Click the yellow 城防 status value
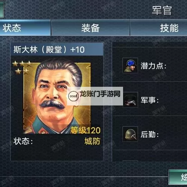Image resolution: width=187 pixels, height=187 pixels. (92, 141)
